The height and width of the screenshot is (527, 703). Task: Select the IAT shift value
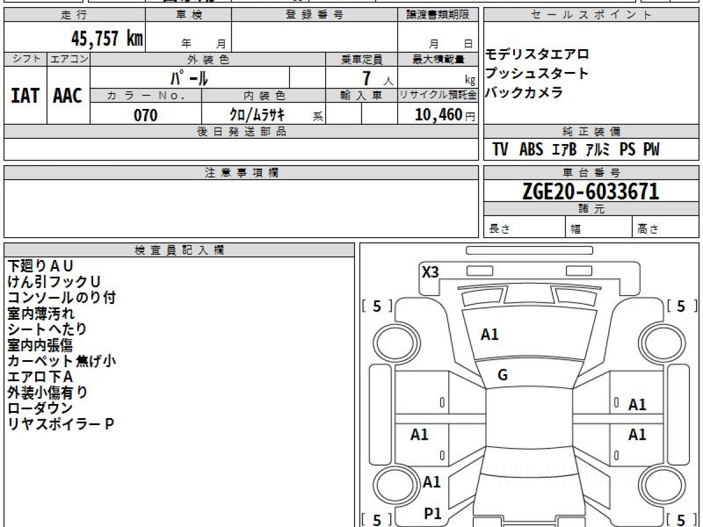pos(25,95)
